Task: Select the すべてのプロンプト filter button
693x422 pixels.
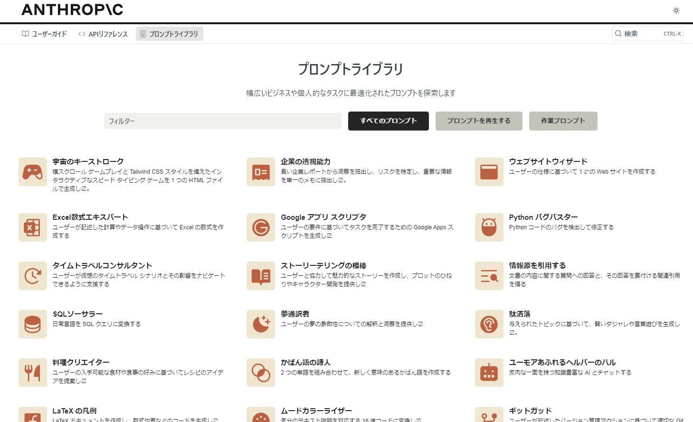Action: (x=389, y=121)
